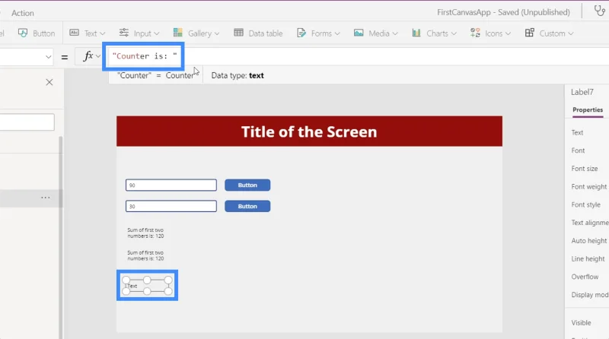This screenshot has width=609, height=339.
Task: Click the search box in left panel
Action: [x=27, y=122]
